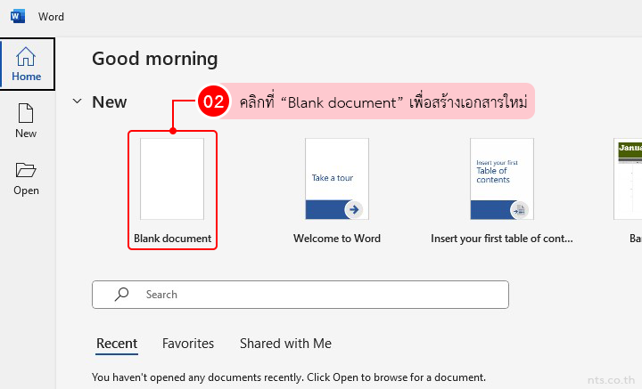Open the Shared with Me tab
Viewport: 642px width, 389px height.
coord(285,344)
